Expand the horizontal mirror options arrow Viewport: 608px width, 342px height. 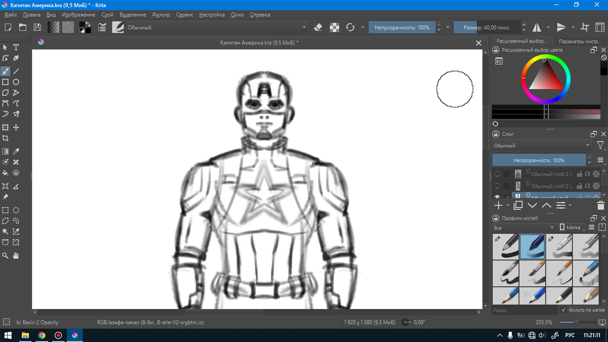click(548, 27)
